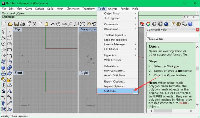
Task: Click the Zoom Dynamic magnifier icon
Action: (71, 24)
